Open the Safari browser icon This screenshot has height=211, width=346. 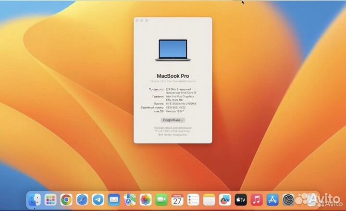(82, 200)
